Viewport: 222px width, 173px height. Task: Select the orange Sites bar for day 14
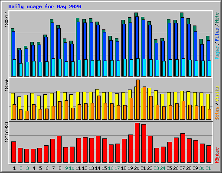tap(99, 108)
